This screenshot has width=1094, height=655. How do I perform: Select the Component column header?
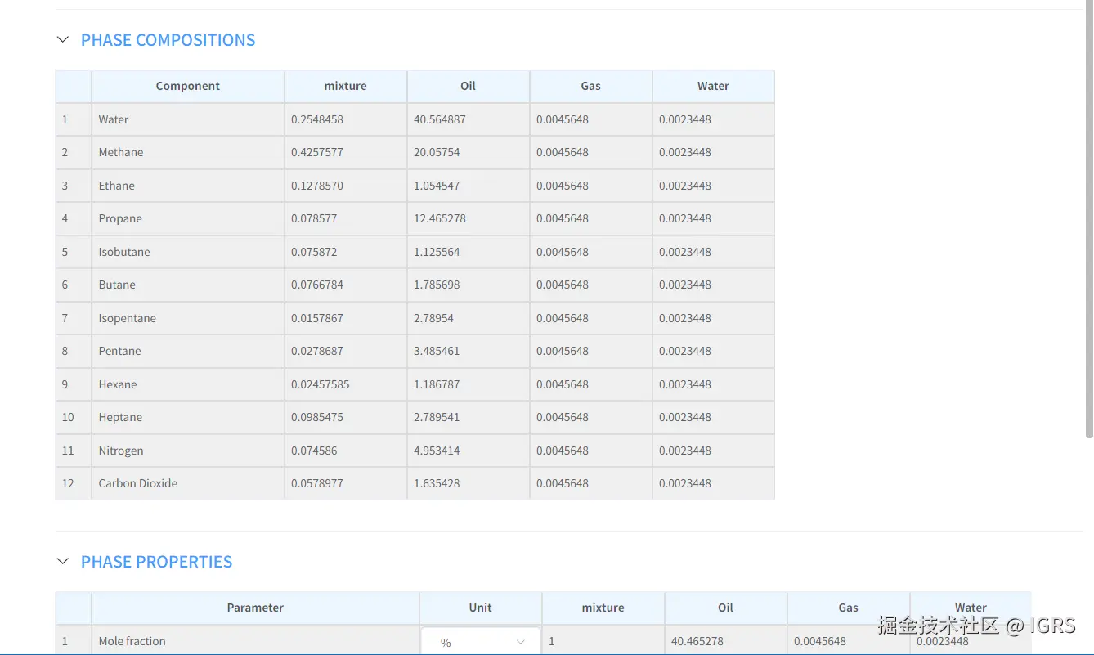point(187,86)
